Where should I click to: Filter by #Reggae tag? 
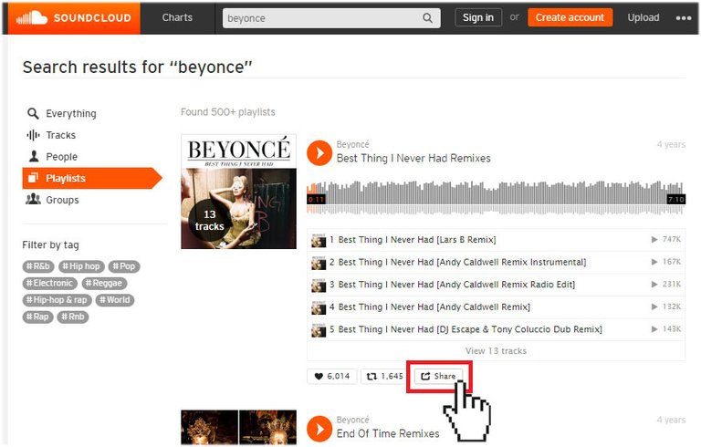click(x=104, y=284)
